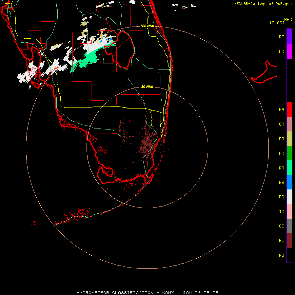The width and height of the screenshot is (295, 295).
Task: Click the GC gray legend swatch
Action: 289,226
